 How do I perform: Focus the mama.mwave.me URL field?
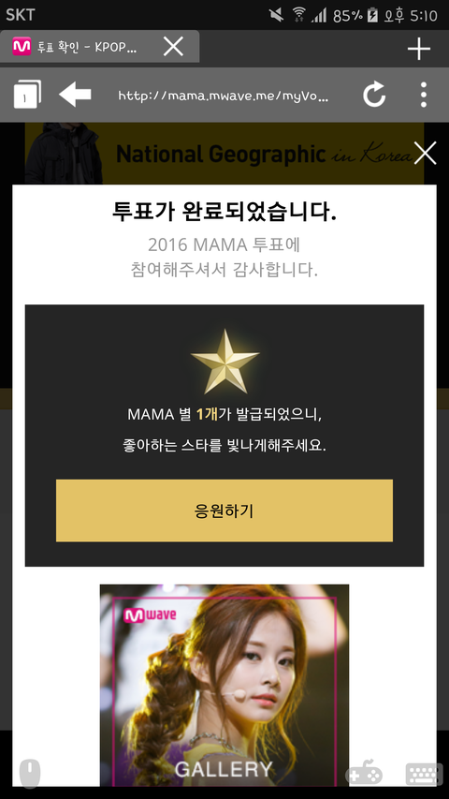point(224,96)
